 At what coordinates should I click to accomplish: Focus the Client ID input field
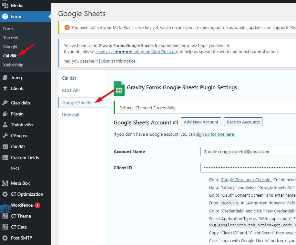[x=248, y=168]
